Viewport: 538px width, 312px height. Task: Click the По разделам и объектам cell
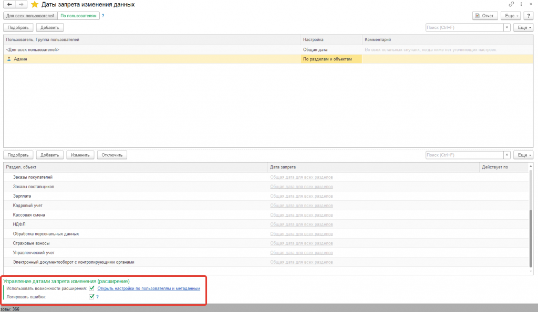pyautogui.click(x=331, y=59)
